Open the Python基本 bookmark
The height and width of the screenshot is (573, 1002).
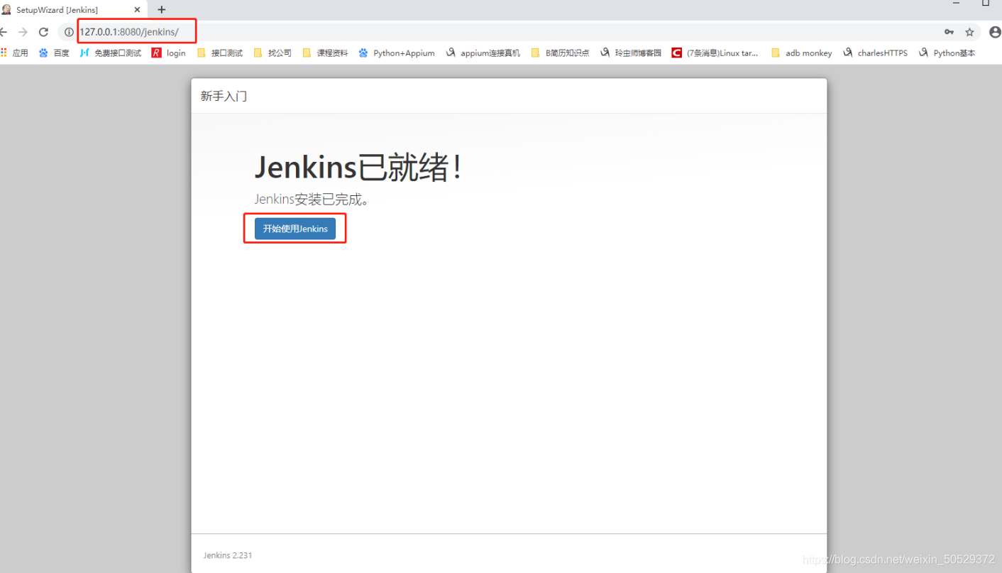[x=947, y=53]
